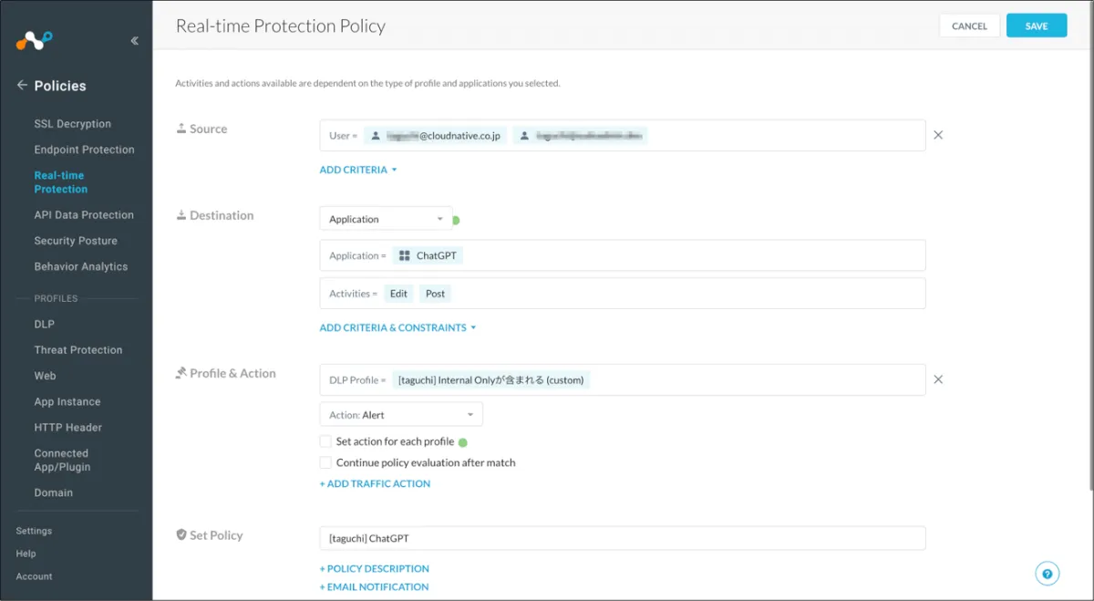The width and height of the screenshot is (1094, 601).
Task: Collapse the sidebar with double-chevron icon
Action: pos(135,40)
